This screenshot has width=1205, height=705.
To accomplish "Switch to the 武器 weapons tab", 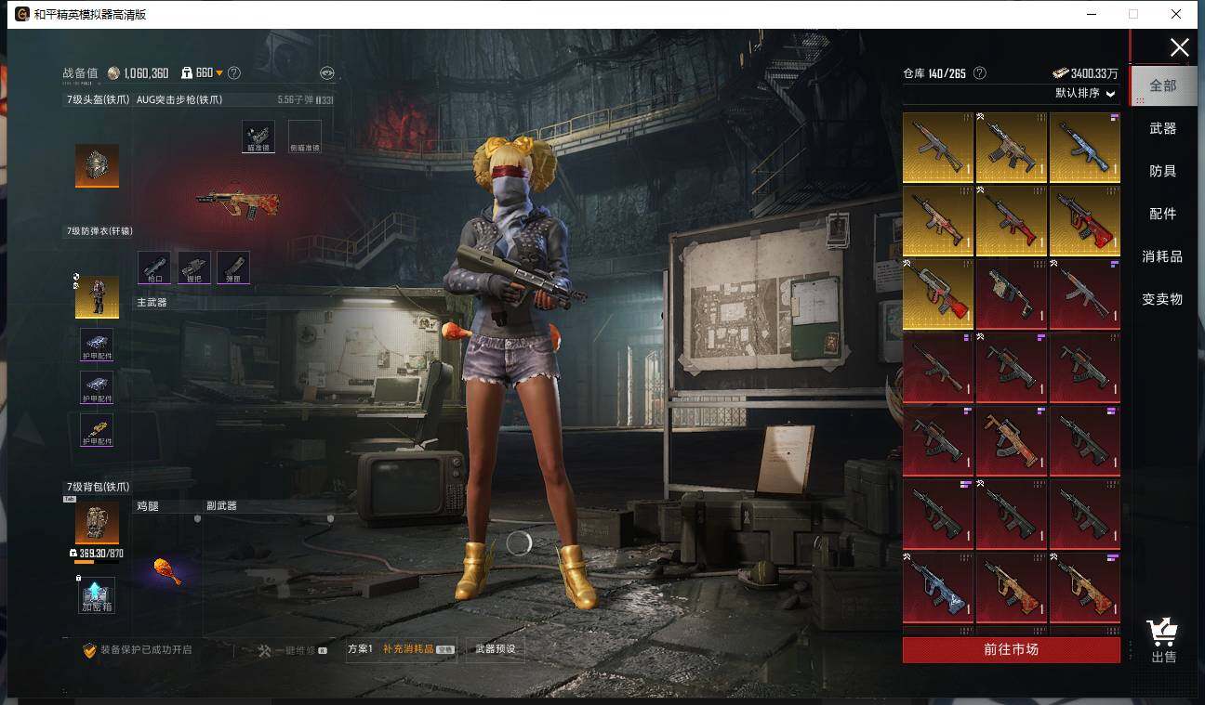I will [x=1162, y=128].
